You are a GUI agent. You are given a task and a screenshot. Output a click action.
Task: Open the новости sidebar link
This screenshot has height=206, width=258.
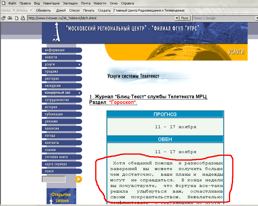click(62, 57)
